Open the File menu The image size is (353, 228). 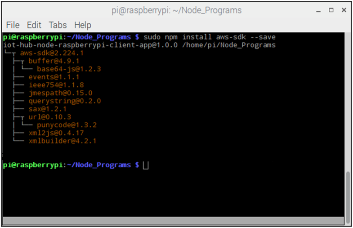click(x=13, y=25)
